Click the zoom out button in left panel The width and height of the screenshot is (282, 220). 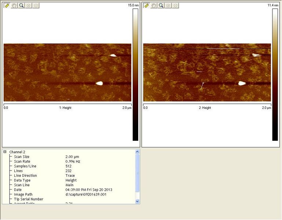[x=36, y=5]
